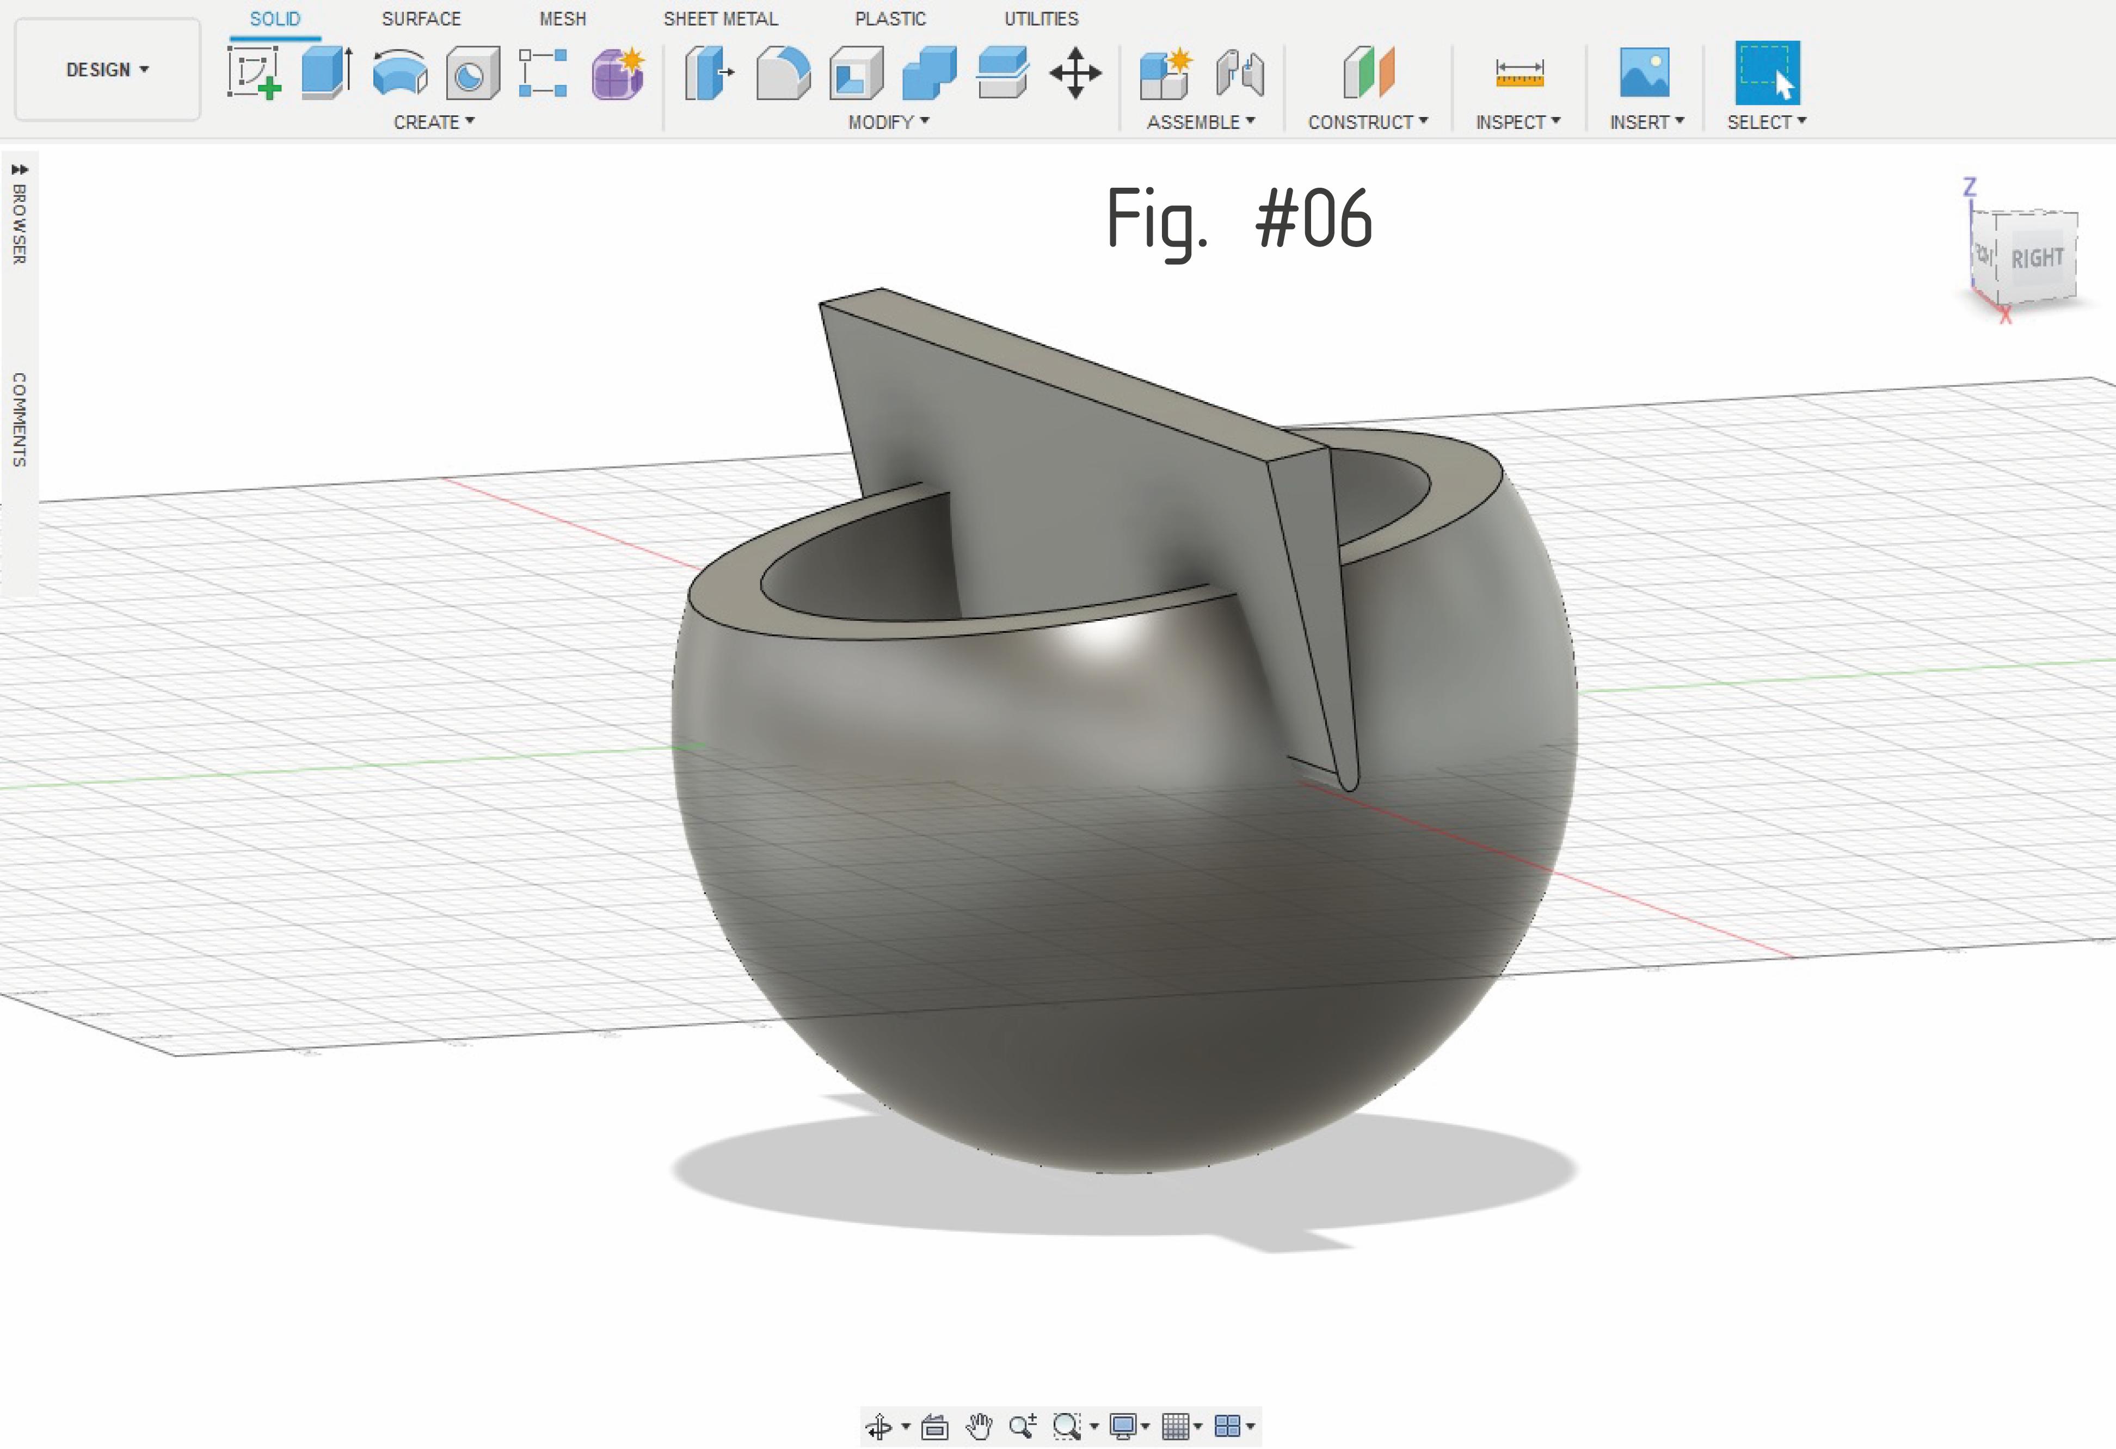2116x1449 pixels.
Task: Open the arrow next to Viewports icon
Action: [x=1251, y=1426]
